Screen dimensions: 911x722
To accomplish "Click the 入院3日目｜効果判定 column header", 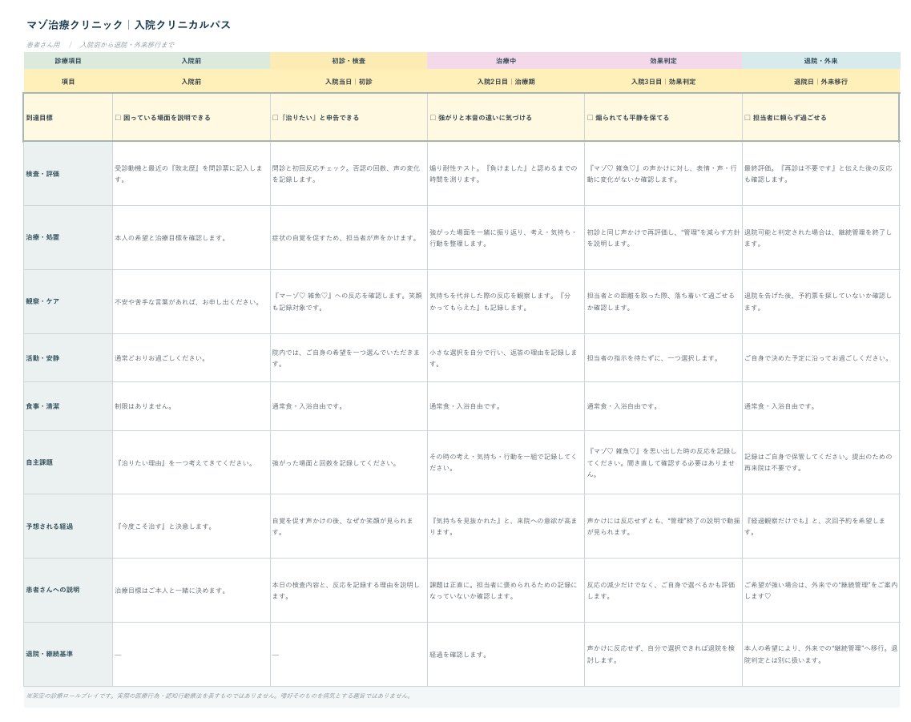I will coord(663,82).
